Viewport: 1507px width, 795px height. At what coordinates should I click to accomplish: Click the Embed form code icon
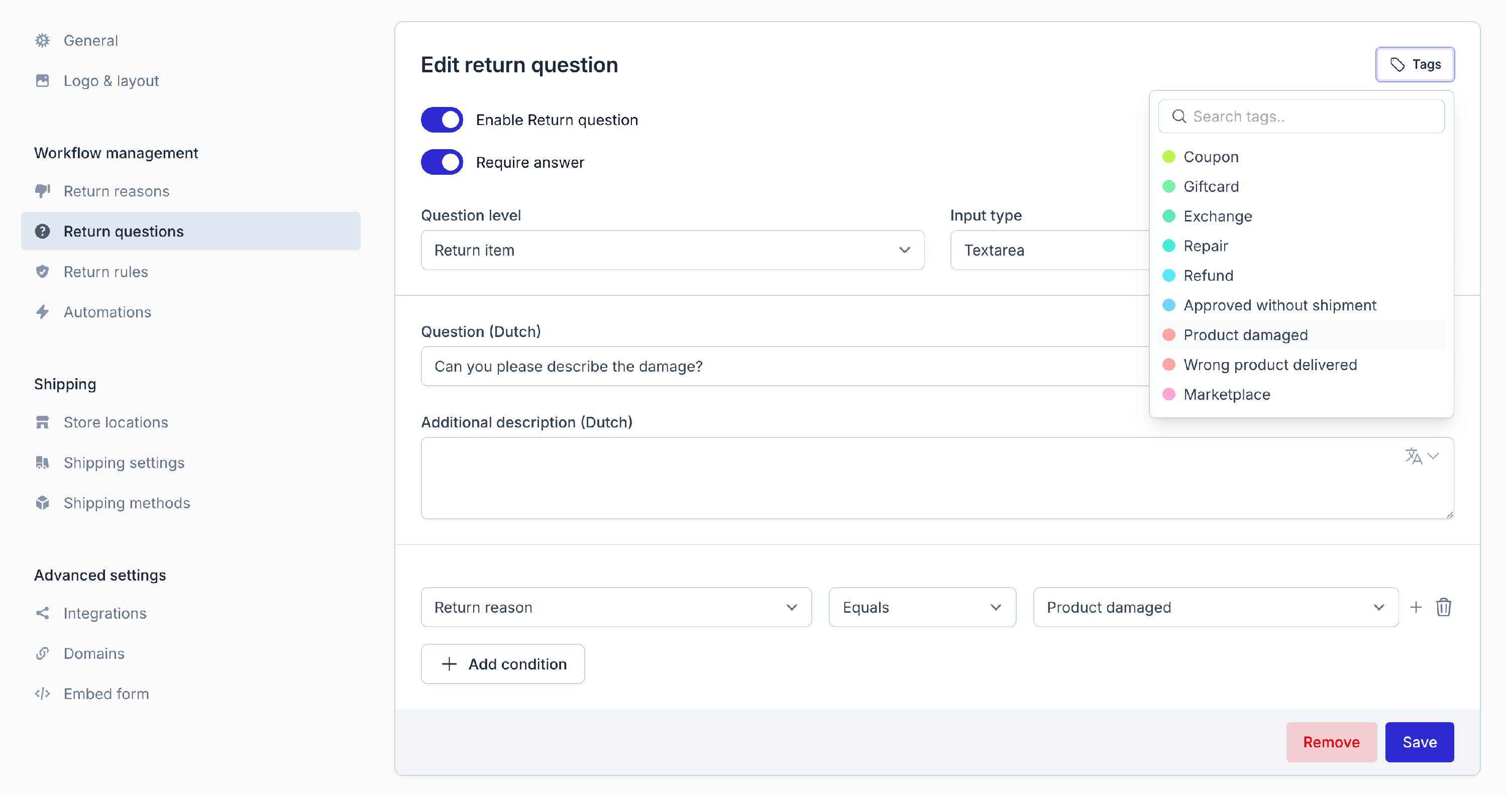tap(42, 694)
